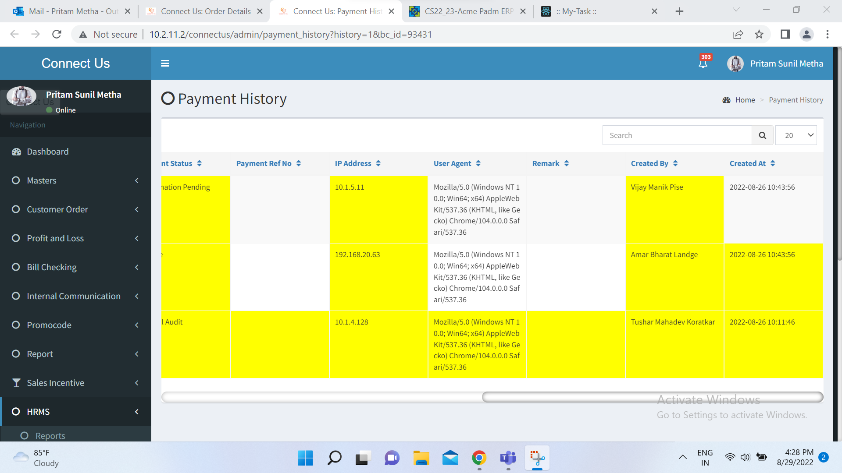Viewport: 842px width, 473px height.
Task: Sort by Remark column arrows
Action: click(567, 163)
